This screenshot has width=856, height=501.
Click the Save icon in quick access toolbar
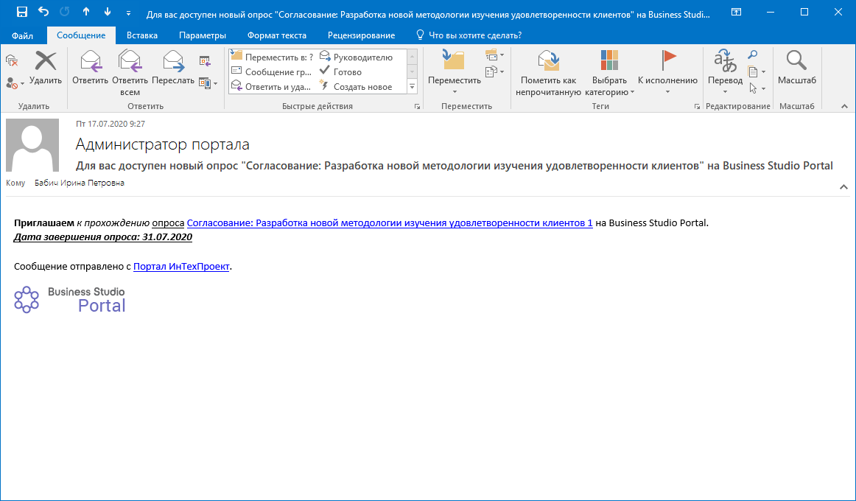click(x=22, y=13)
